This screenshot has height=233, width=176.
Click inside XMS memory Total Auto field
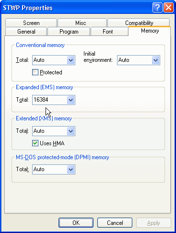point(50,131)
